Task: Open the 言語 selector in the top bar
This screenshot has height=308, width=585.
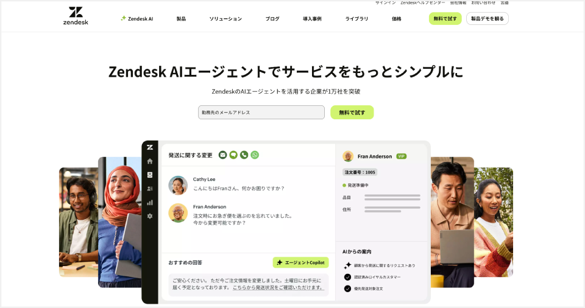Action: tap(505, 2)
